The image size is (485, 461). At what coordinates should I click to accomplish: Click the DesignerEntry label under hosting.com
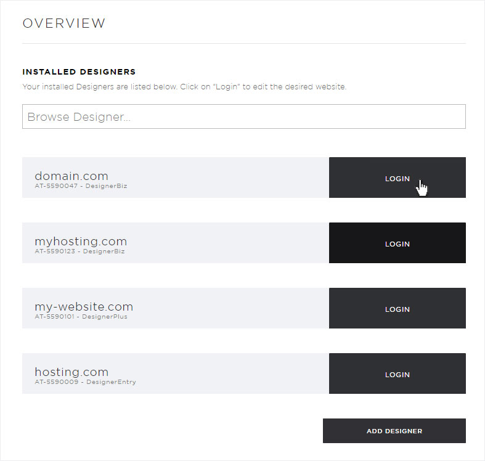click(111, 382)
